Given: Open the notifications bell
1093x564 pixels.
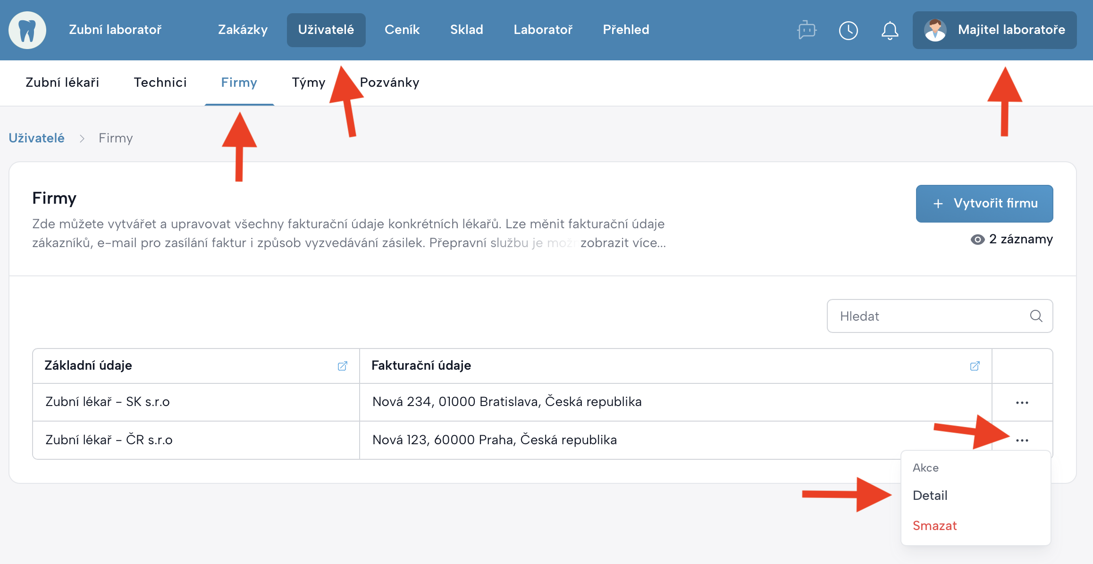Looking at the screenshot, I should pos(890,31).
